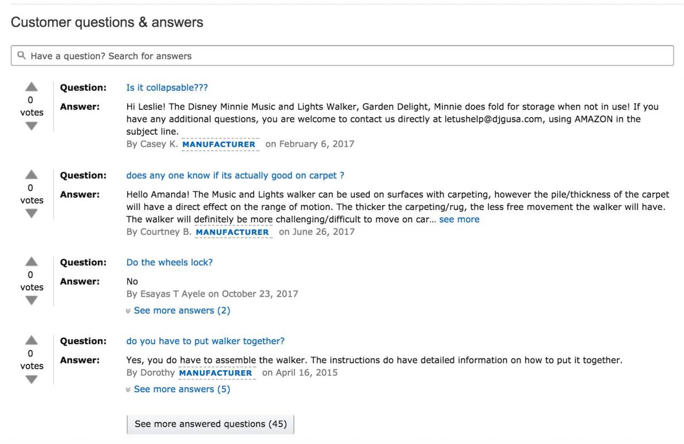Click 'See more answered questions (45)' button
The height and width of the screenshot is (444, 684).
pyautogui.click(x=211, y=424)
